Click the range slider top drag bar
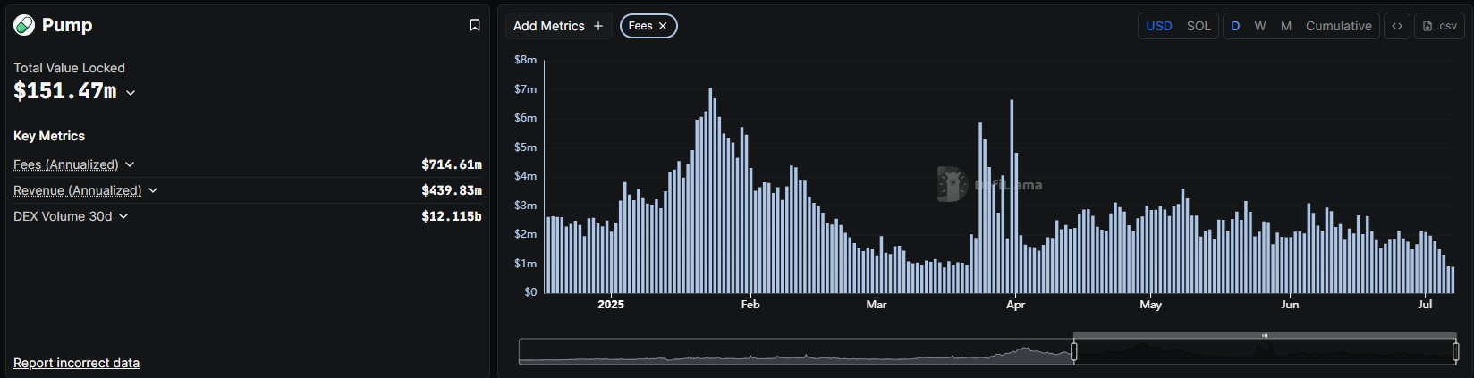The height and width of the screenshot is (378, 1474). [x=1265, y=335]
